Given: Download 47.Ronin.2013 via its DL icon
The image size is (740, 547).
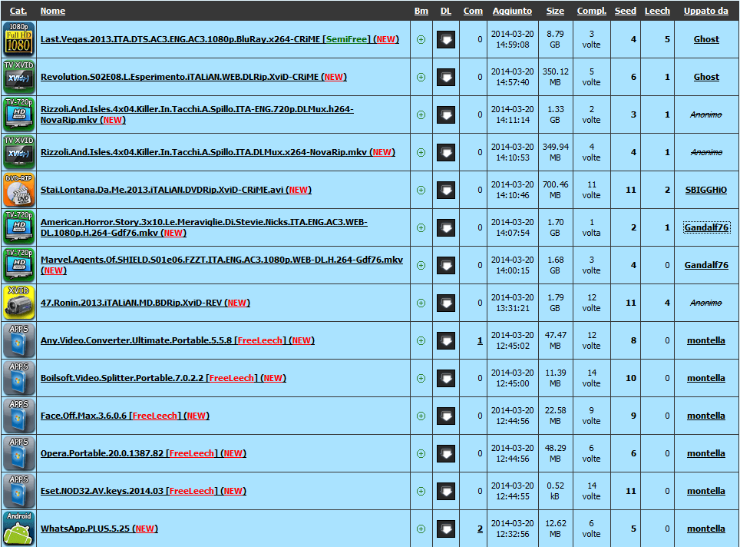Looking at the screenshot, I should (445, 303).
